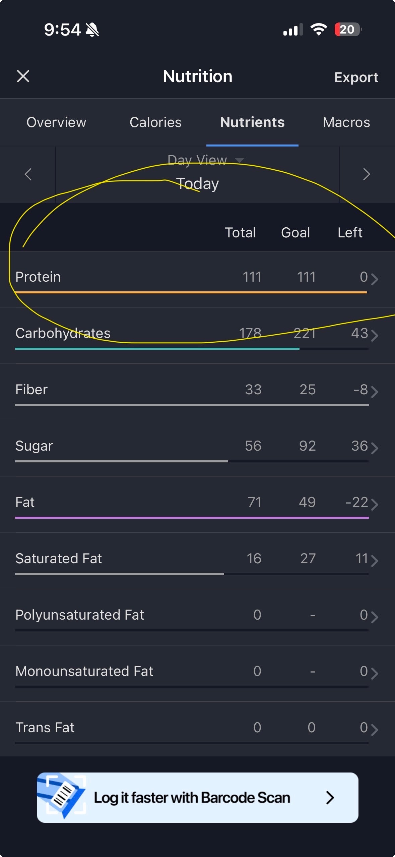Open Monounsaturated Fat details chevron
The height and width of the screenshot is (857, 395).
pos(375,673)
